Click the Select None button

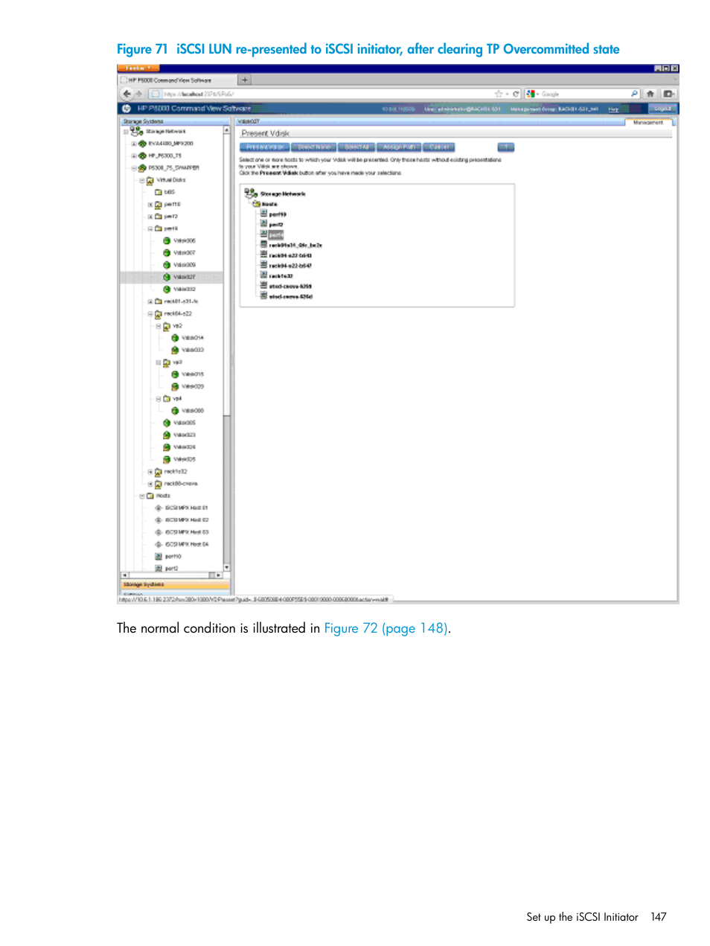(x=314, y=147)
